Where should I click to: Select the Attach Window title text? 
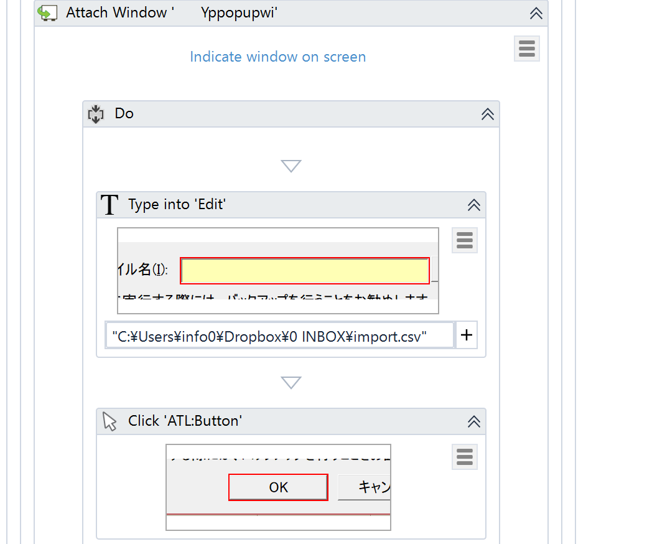[x=172, y=13]
